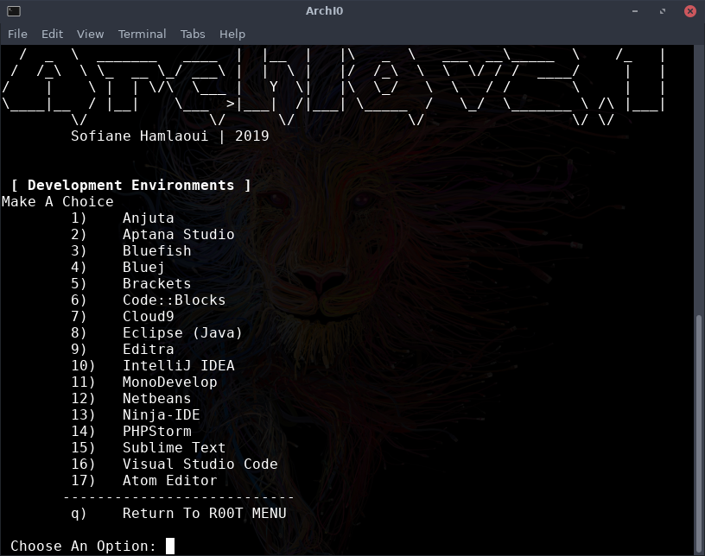Click the 'Make A Choice' line

pyautogui.click(x=58, y=202)
